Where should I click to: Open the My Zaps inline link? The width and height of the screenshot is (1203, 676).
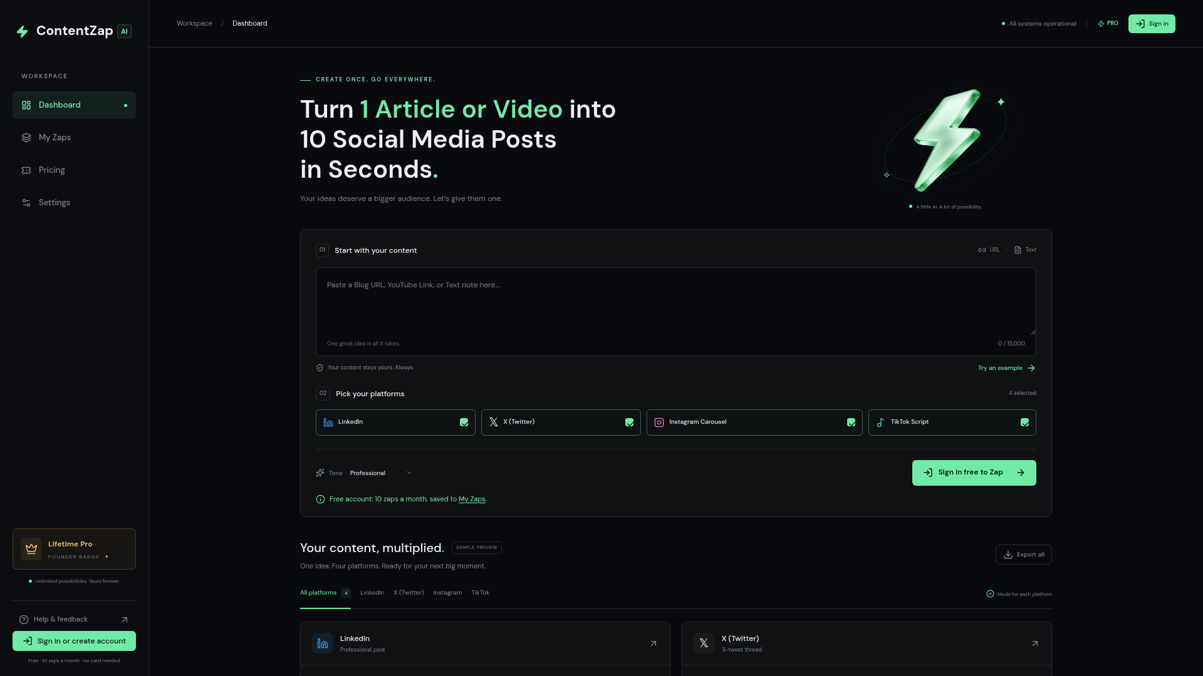pyautogui.click(x=472, y=499)
